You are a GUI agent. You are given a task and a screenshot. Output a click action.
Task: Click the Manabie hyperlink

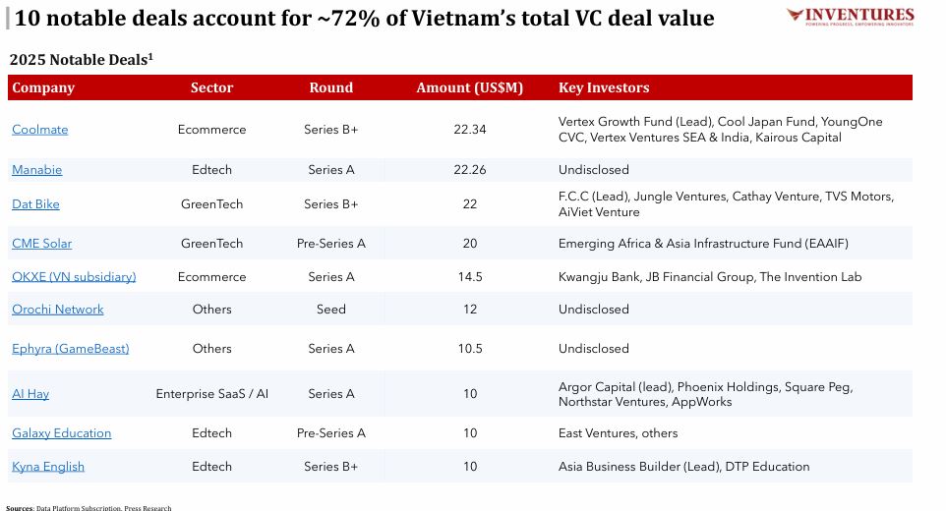(x=37, y=170)
